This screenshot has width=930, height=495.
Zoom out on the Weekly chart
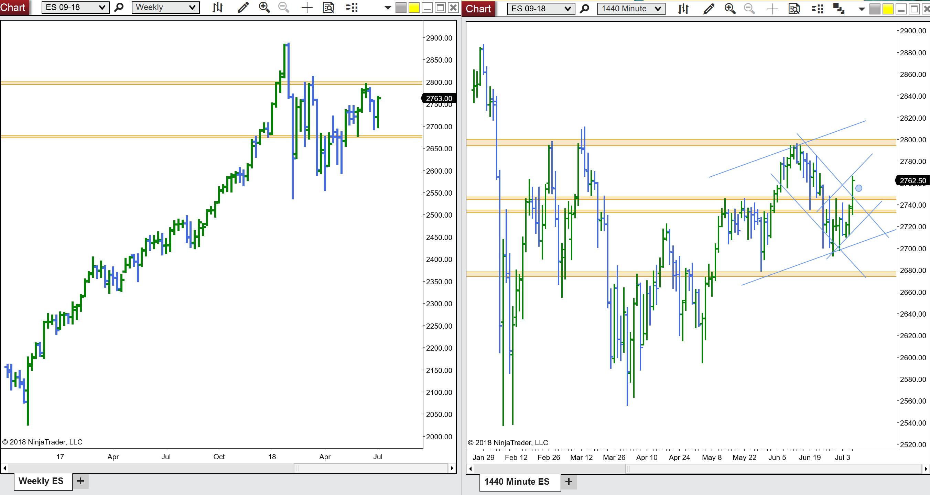pyautogui.click(x=284, y=7)
